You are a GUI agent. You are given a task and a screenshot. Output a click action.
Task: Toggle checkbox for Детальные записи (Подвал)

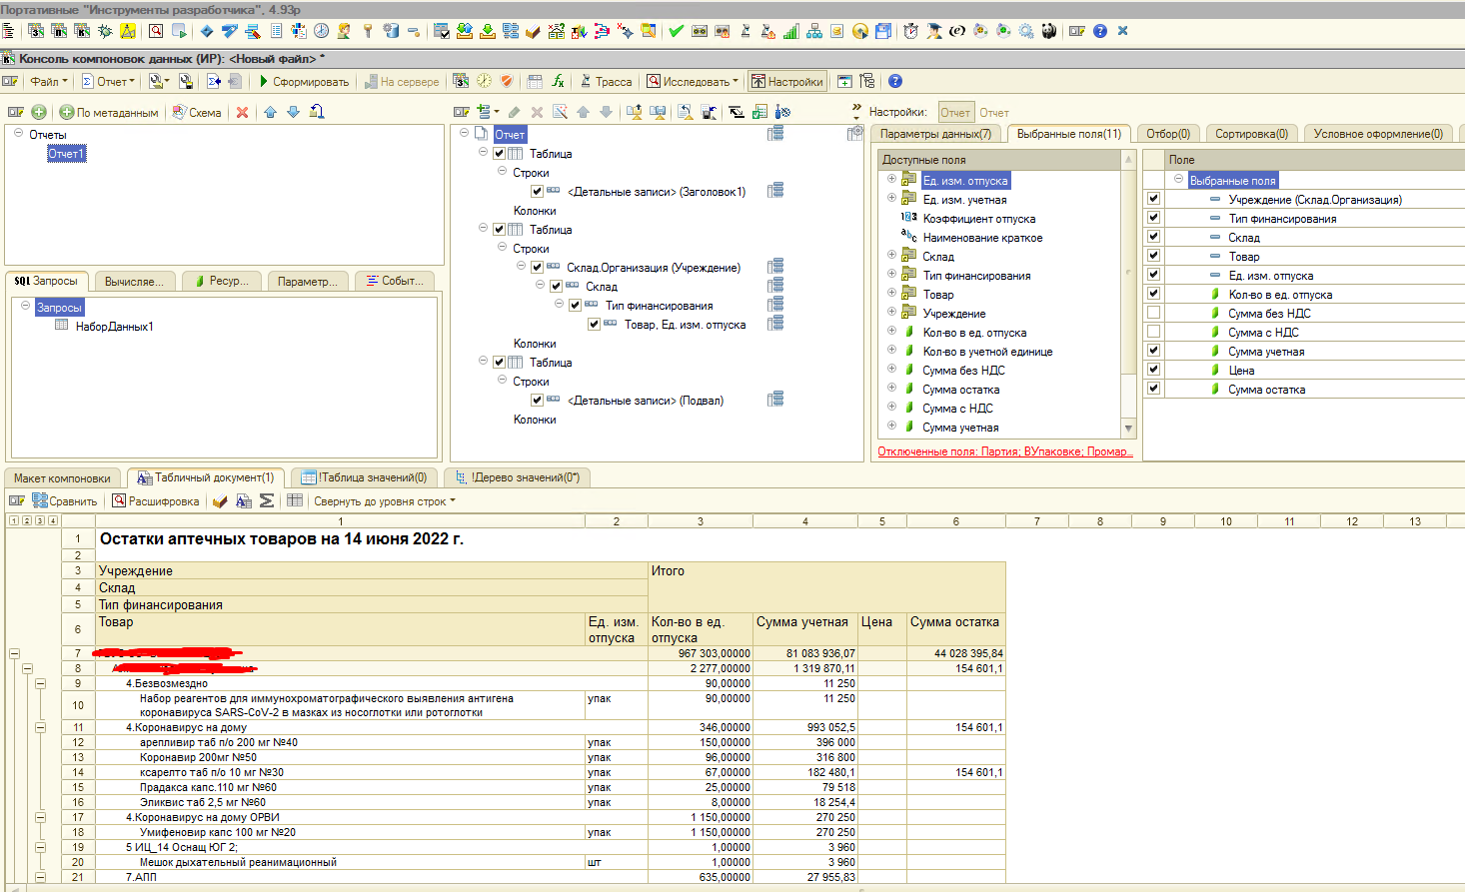point(537,400)
